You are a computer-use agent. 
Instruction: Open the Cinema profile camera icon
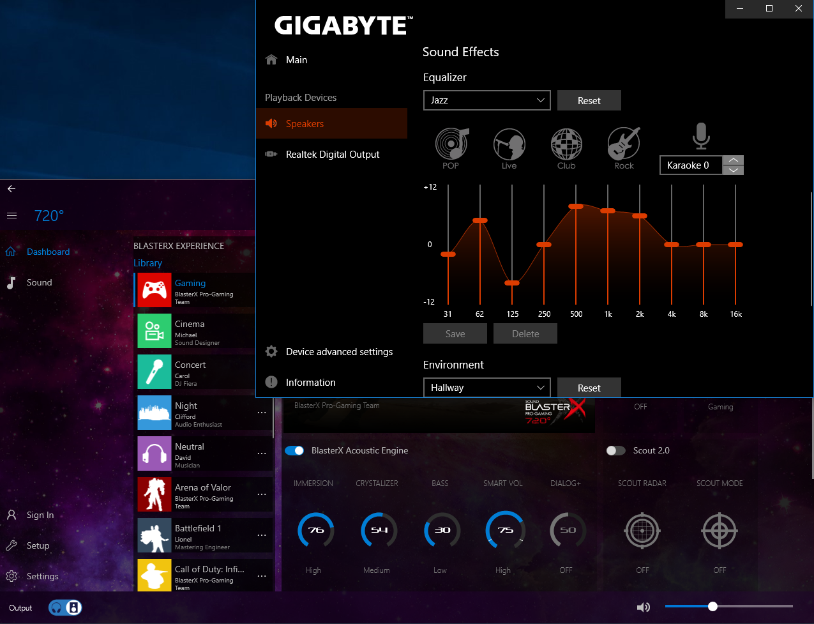[x=155, y=331]
